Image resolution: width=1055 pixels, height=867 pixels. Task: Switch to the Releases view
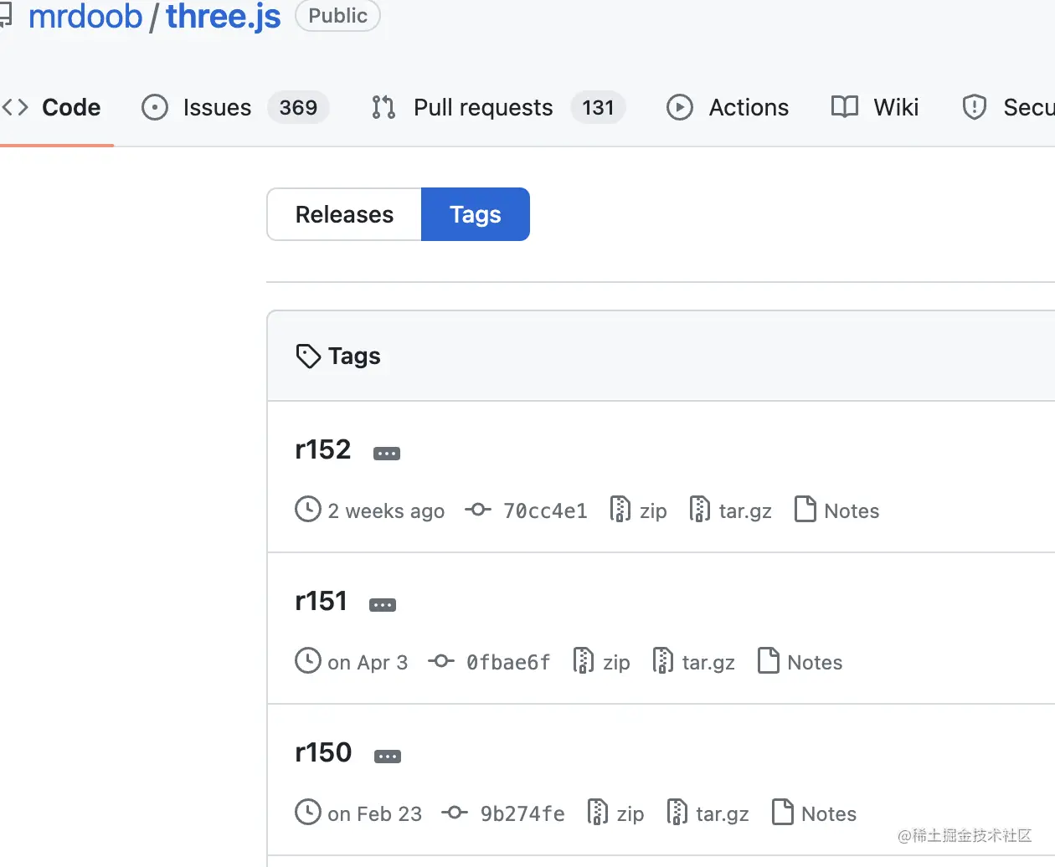(x=344, y=214)
